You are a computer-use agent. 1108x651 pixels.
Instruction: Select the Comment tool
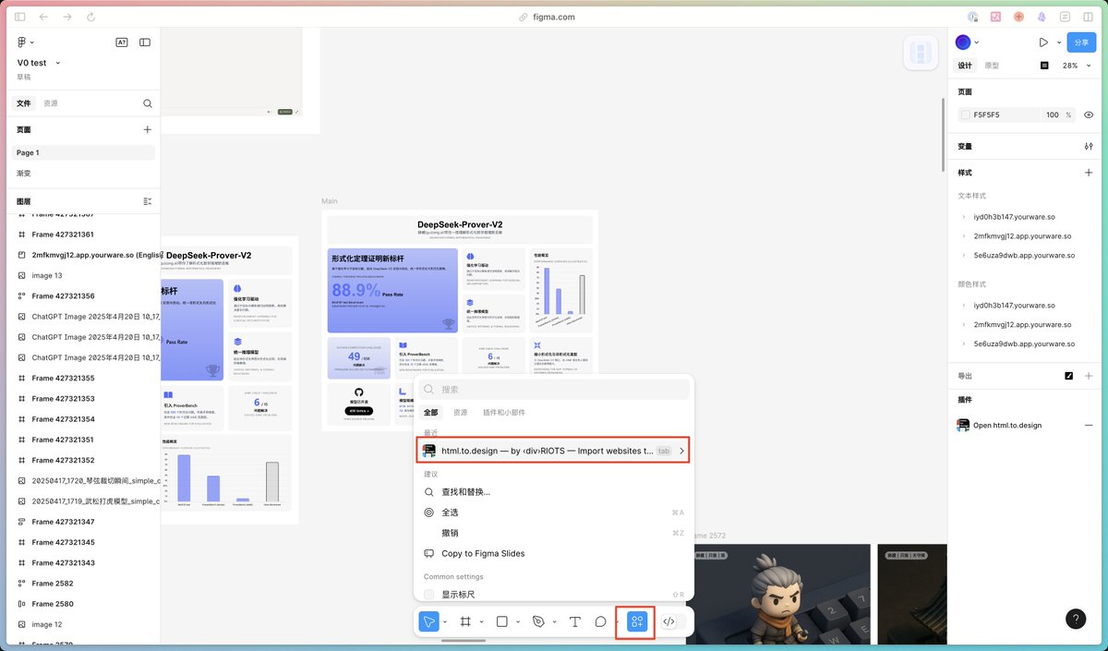click(x=601, y=621)
